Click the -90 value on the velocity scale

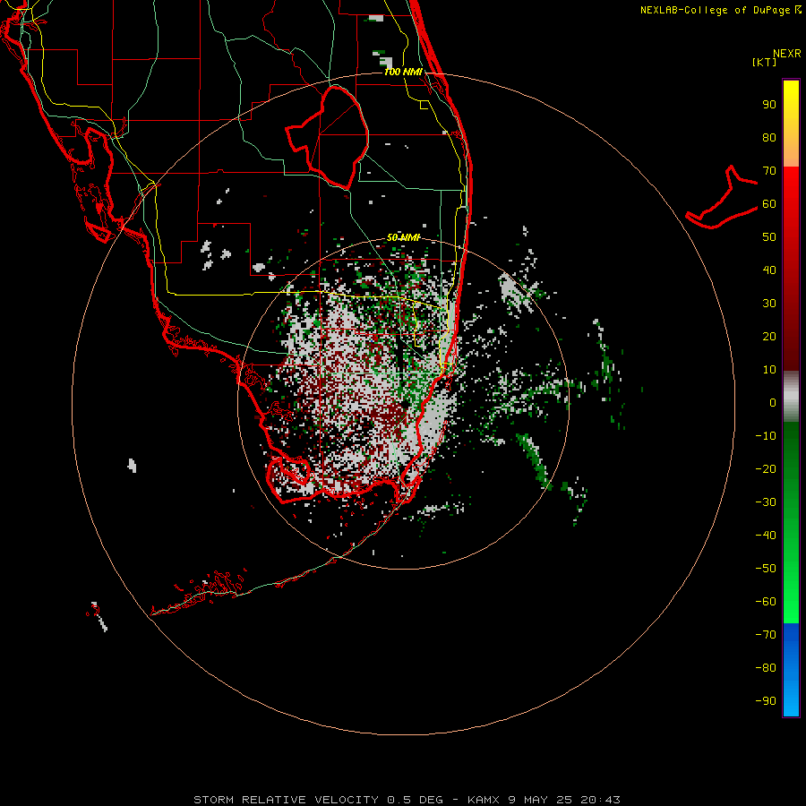[766, 701]
